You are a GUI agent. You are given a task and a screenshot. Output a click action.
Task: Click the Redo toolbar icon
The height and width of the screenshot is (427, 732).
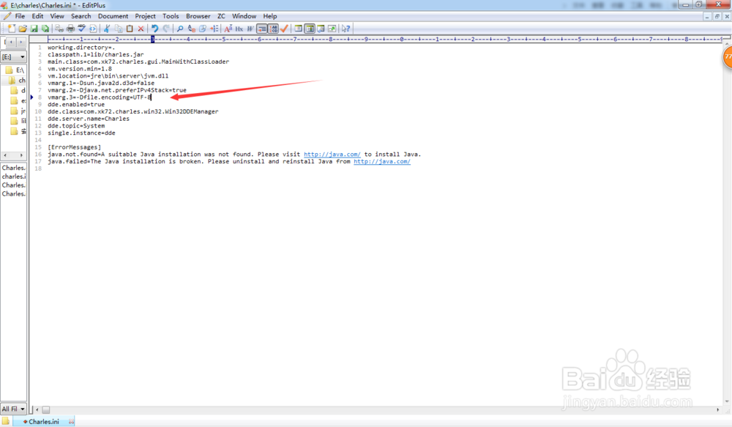[166, 29]
